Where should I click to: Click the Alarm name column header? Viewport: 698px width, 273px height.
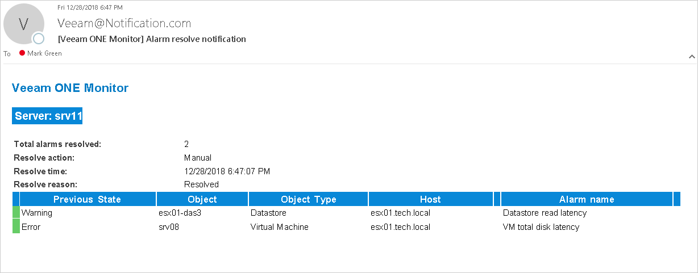pyautogui.click(x=587, y=199)
